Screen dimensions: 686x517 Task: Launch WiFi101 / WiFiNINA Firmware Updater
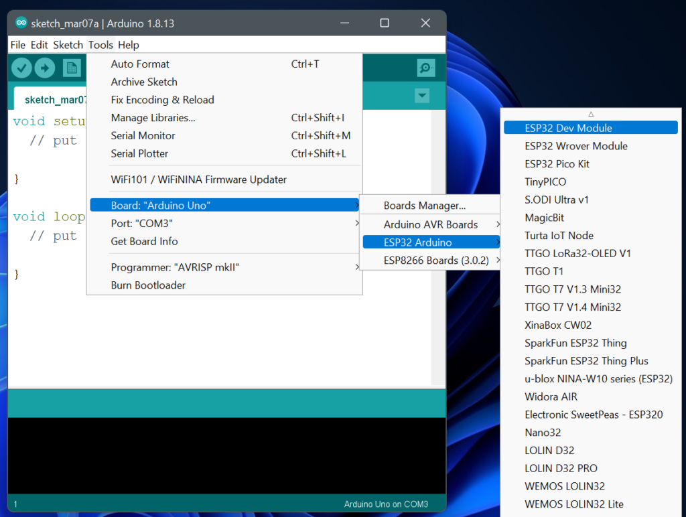click(224, 179)
